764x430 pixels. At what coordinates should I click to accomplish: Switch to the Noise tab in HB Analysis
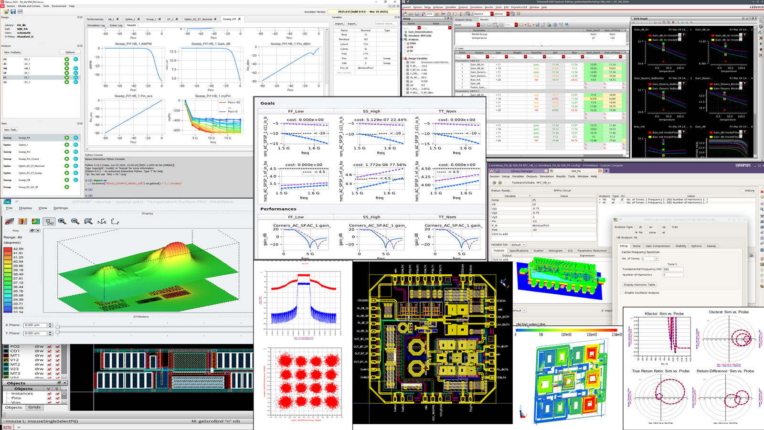point(637,246)
